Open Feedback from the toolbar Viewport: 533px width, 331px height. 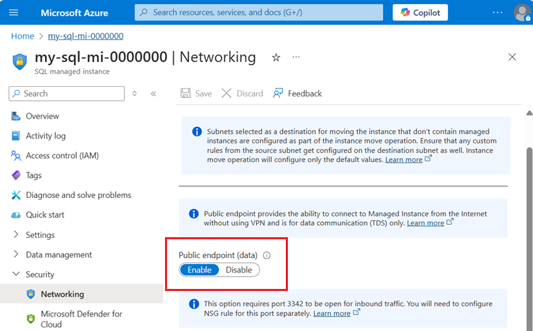[297, 93]
